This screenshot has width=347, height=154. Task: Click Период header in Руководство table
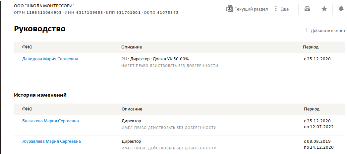tap(311, 47)
